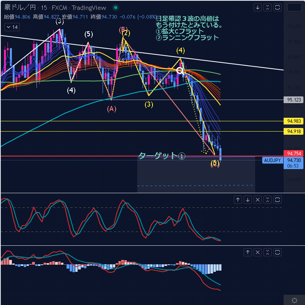Remove the MACD indicator pane
Image resolution: width=305 pixels, height=305 pixels.
click(258, 252)
